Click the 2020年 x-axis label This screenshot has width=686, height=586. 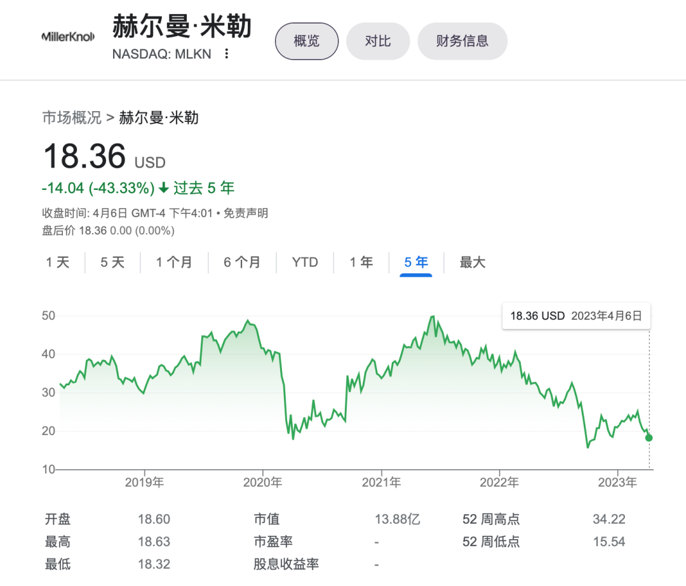pos(262,483)
